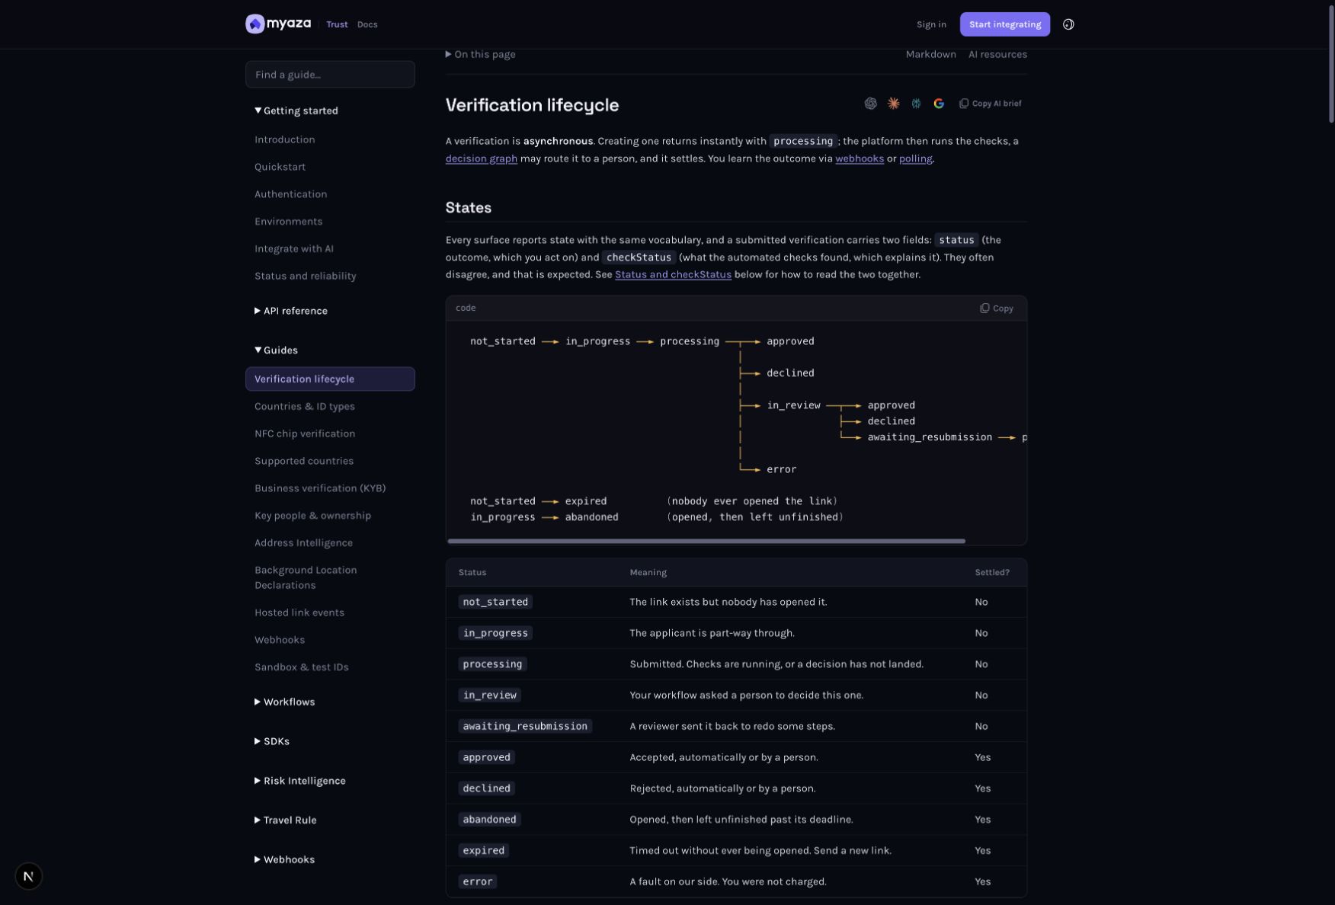Click the awaiting_resubmission status cell
The width and height of the screenshot is (1335, 905).
point(525,726)
